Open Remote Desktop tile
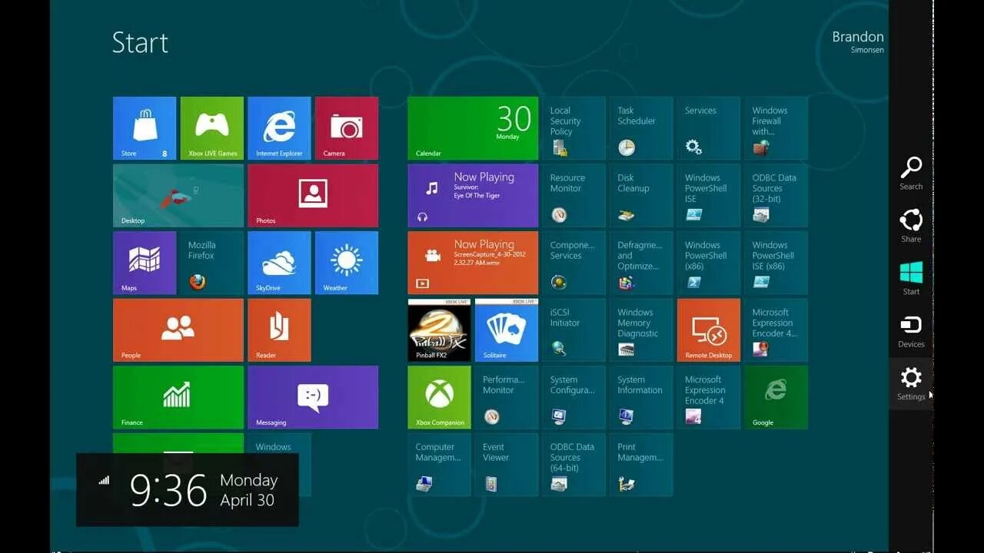Image resolution: width=984 pixels, height=553 pixels. tap(709, 330)
